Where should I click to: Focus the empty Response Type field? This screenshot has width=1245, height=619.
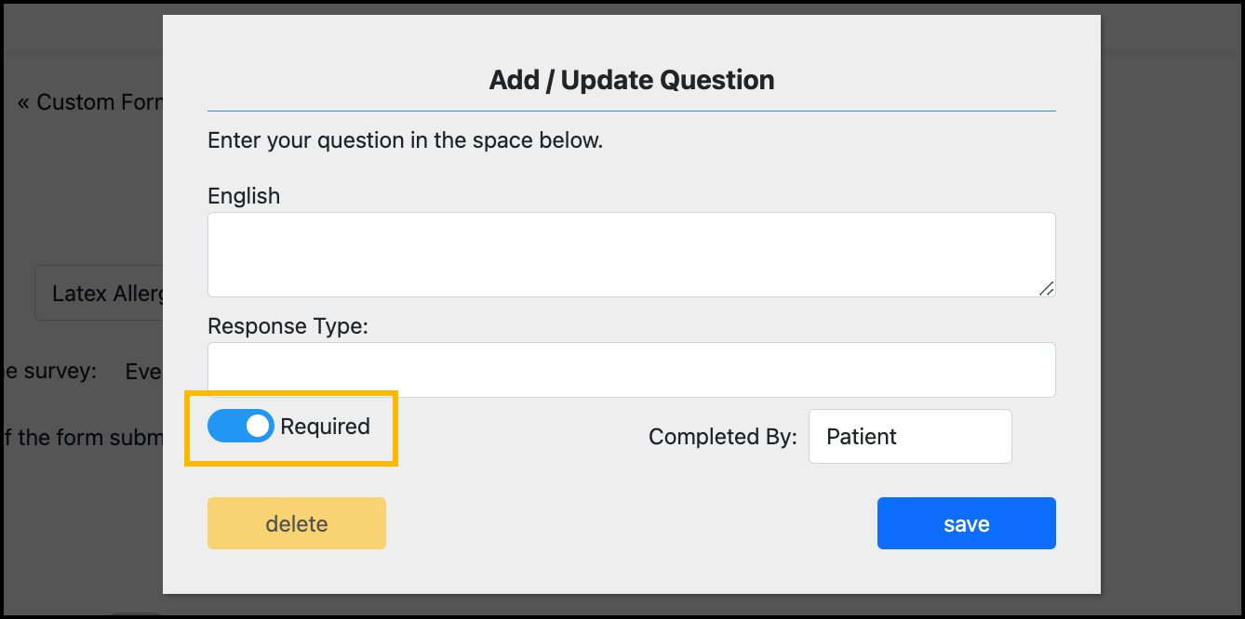pyautogui.click(x=631, y=369)
